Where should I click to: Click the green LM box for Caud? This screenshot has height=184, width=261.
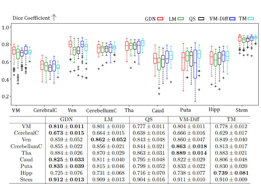pos(159,64)
